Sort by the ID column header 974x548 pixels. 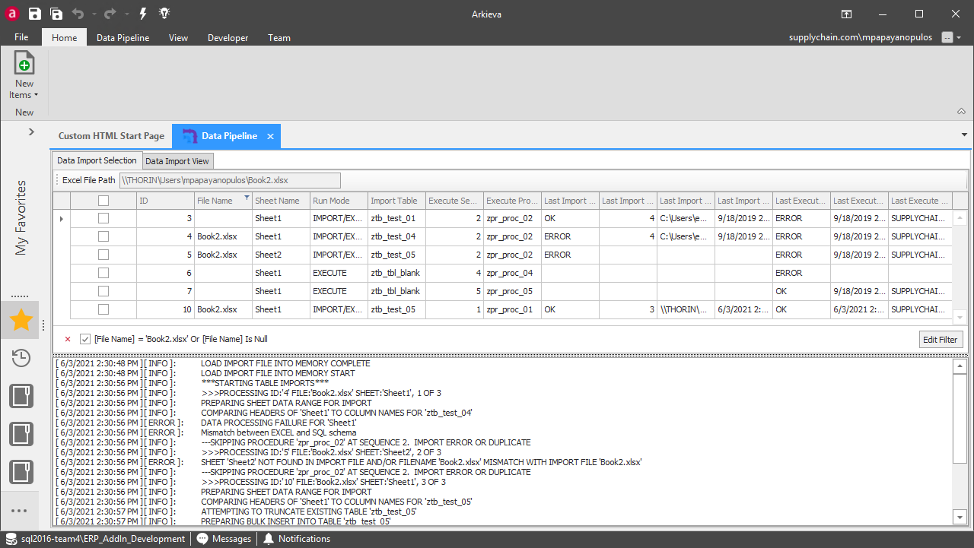165,201
